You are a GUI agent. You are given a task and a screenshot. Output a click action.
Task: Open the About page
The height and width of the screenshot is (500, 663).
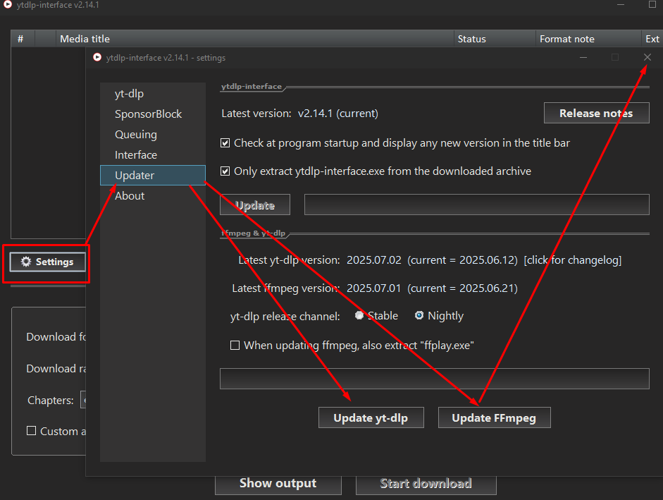(x=153, y=195)
